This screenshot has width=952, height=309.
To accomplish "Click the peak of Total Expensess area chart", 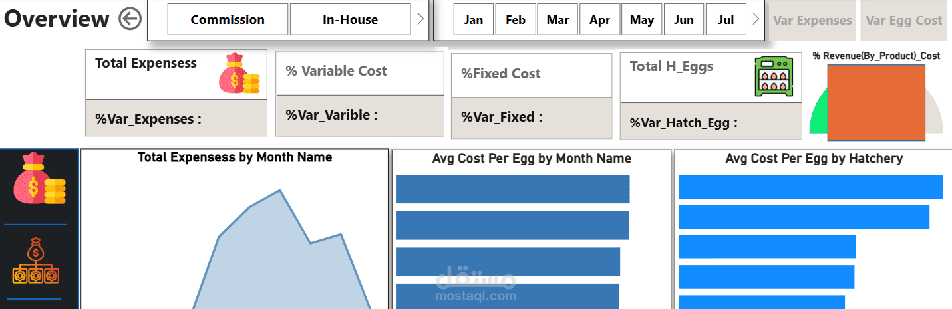I will 279,191.
